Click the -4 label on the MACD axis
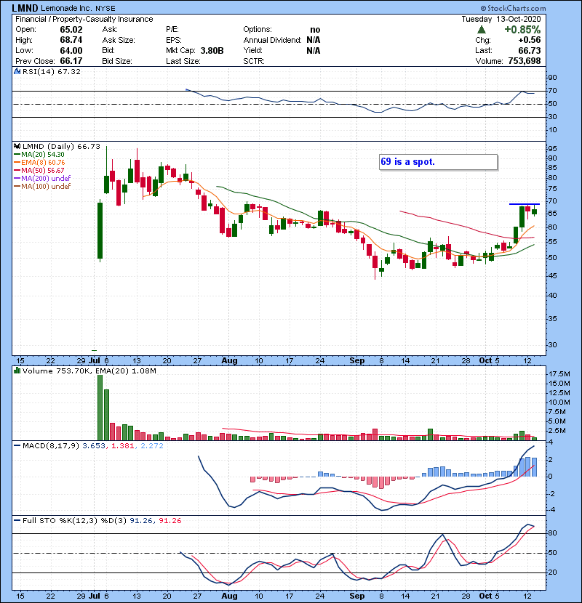Image resolution: width=582 pixels, height=603 pixels. 551,510
